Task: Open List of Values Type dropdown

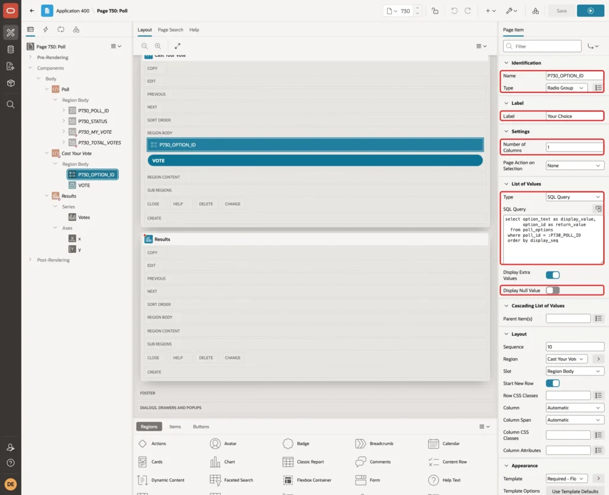Action: (x=575, y=197)
